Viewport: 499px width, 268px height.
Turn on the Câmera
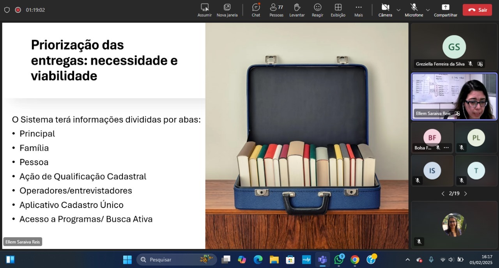[385, 10]
